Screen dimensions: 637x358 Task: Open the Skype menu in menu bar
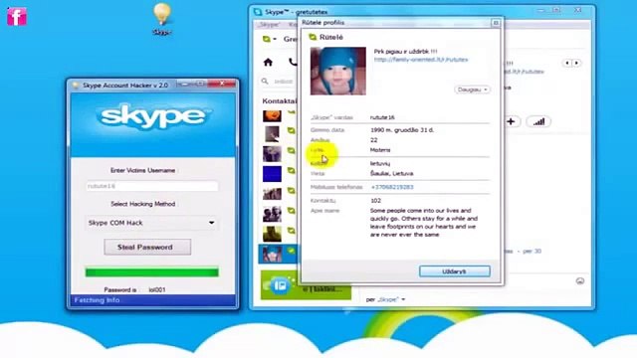coord(269,25)
